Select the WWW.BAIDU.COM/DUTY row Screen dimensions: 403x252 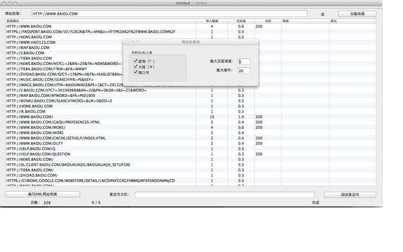point(191,144)
